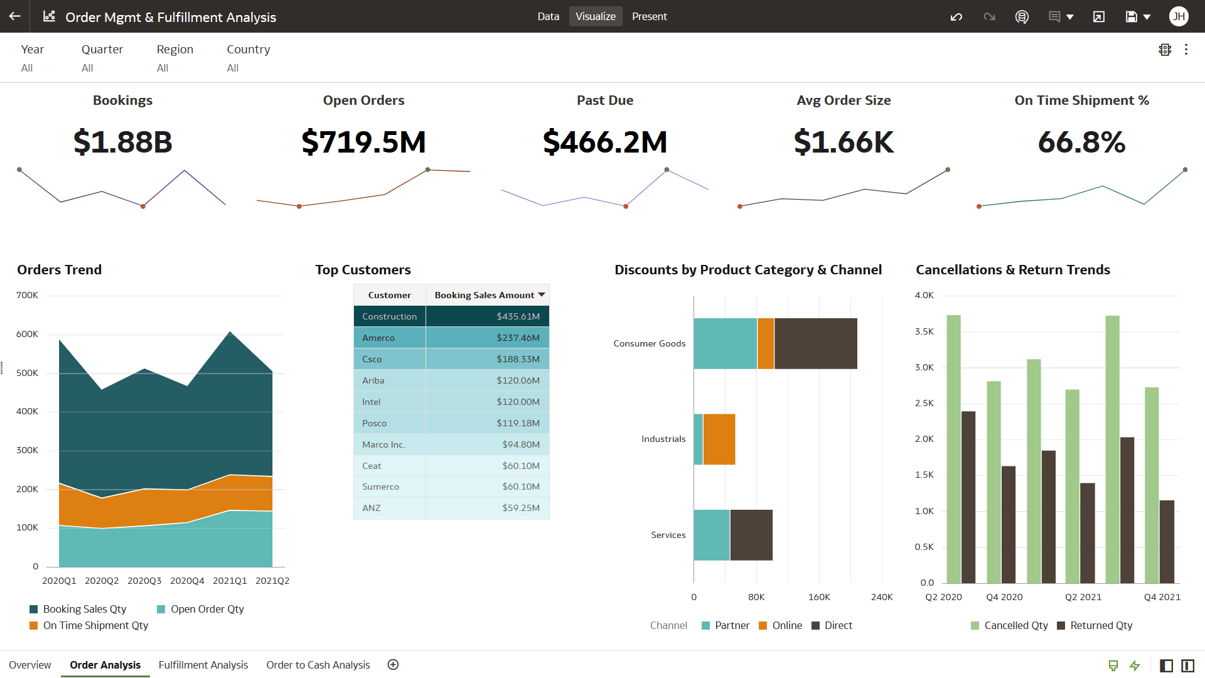Click the Undo icon in the toolbar

[956, 16]
